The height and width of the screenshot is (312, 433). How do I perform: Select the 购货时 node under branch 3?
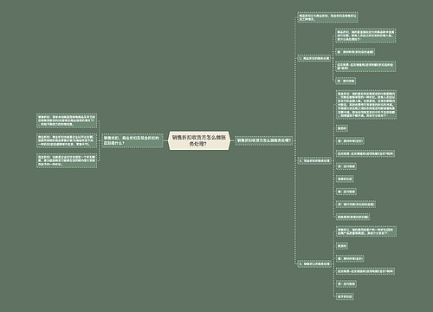point(342,246)
